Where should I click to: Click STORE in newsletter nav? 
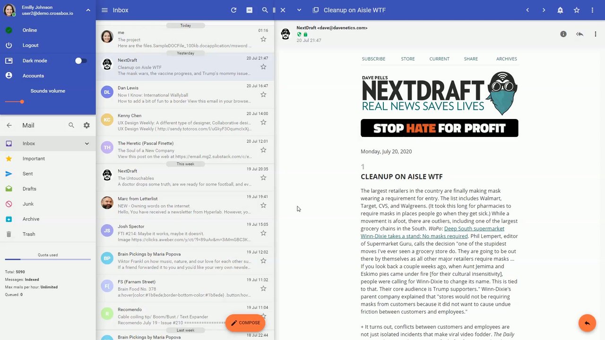[408, 59]
